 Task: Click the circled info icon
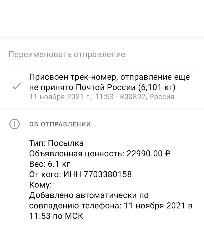[15, 124]
